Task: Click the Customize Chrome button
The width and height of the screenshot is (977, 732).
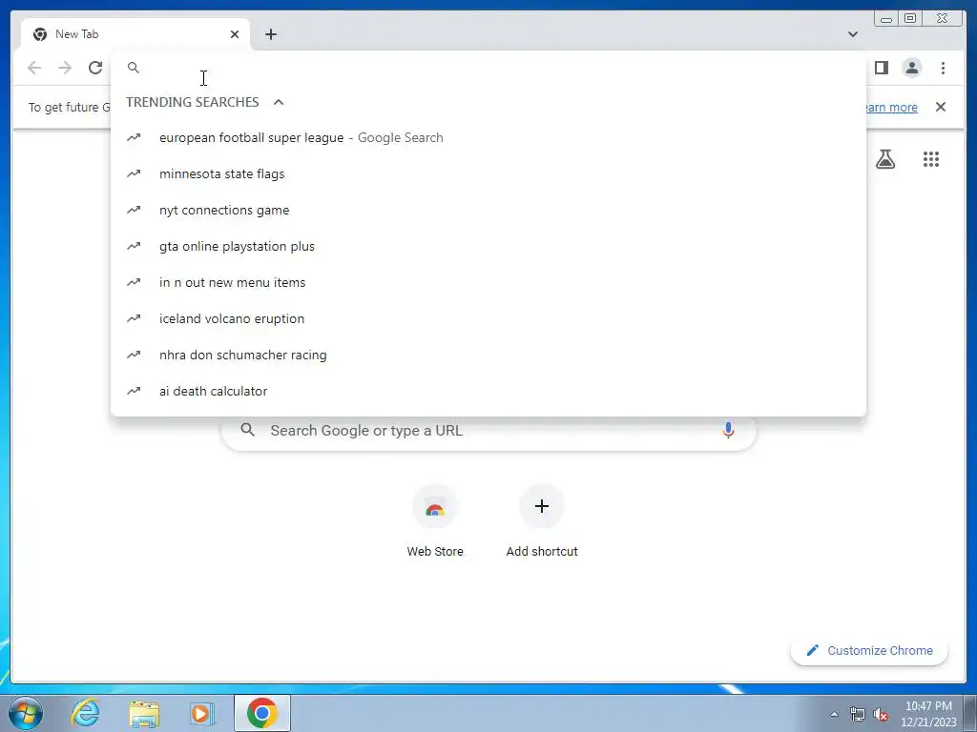Action: coord(869,650)
